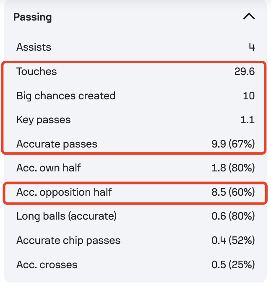Screen dimensions: 271x285
Task: Collapse the Passing section chevron
Action: [x=249, y=16]
